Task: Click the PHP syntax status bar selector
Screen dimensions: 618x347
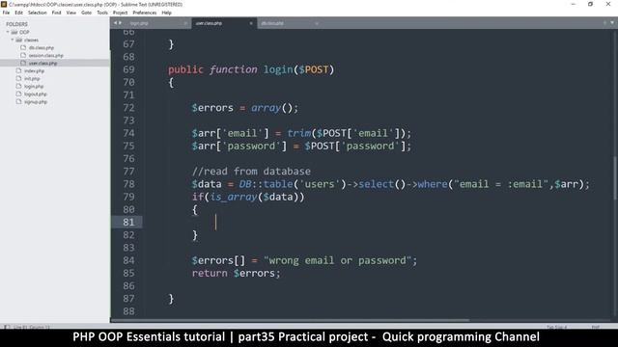Action: pos(595,327)
